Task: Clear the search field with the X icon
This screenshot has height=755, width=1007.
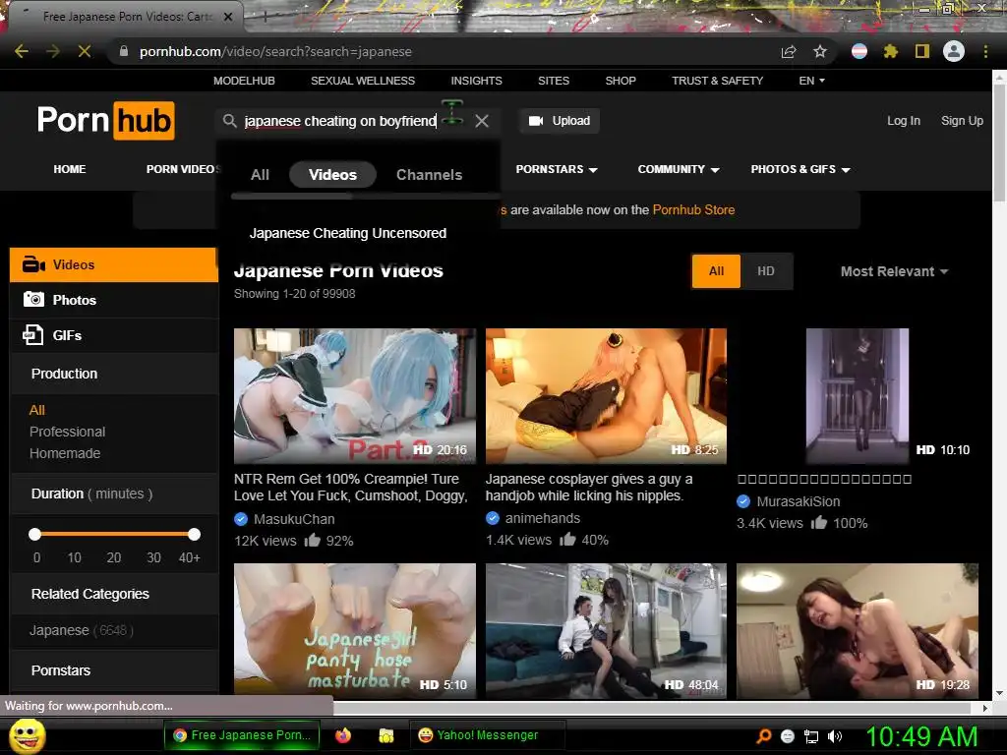Action: [482, 121]
